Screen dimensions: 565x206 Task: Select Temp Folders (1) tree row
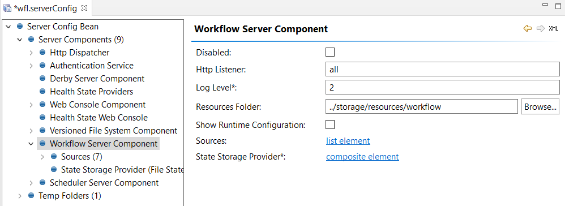click(70, 196)
